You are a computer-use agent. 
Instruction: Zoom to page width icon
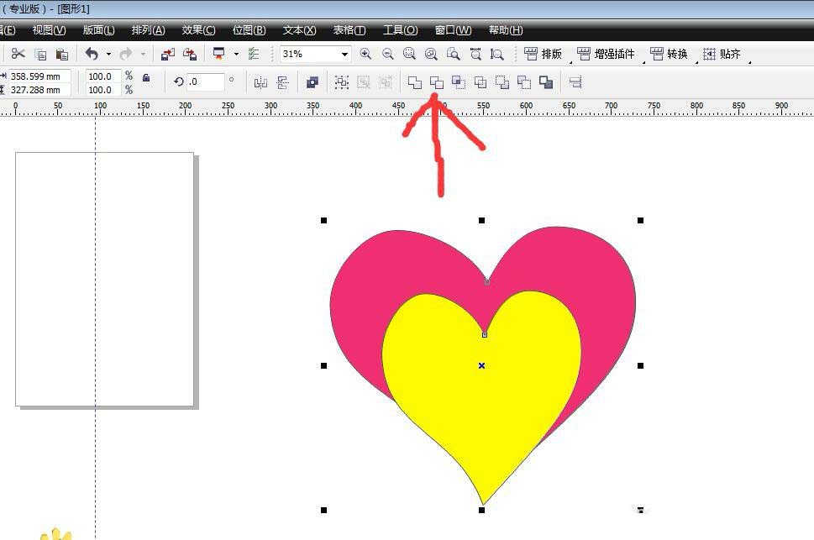475,54
